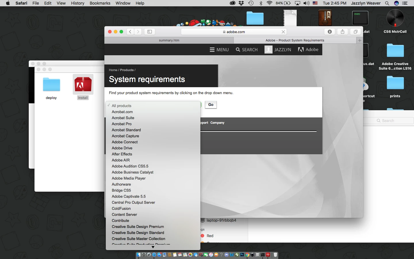Open Spotlight search magnifier icon
Viewport: 414px width, 259px height.
[387, 3]
